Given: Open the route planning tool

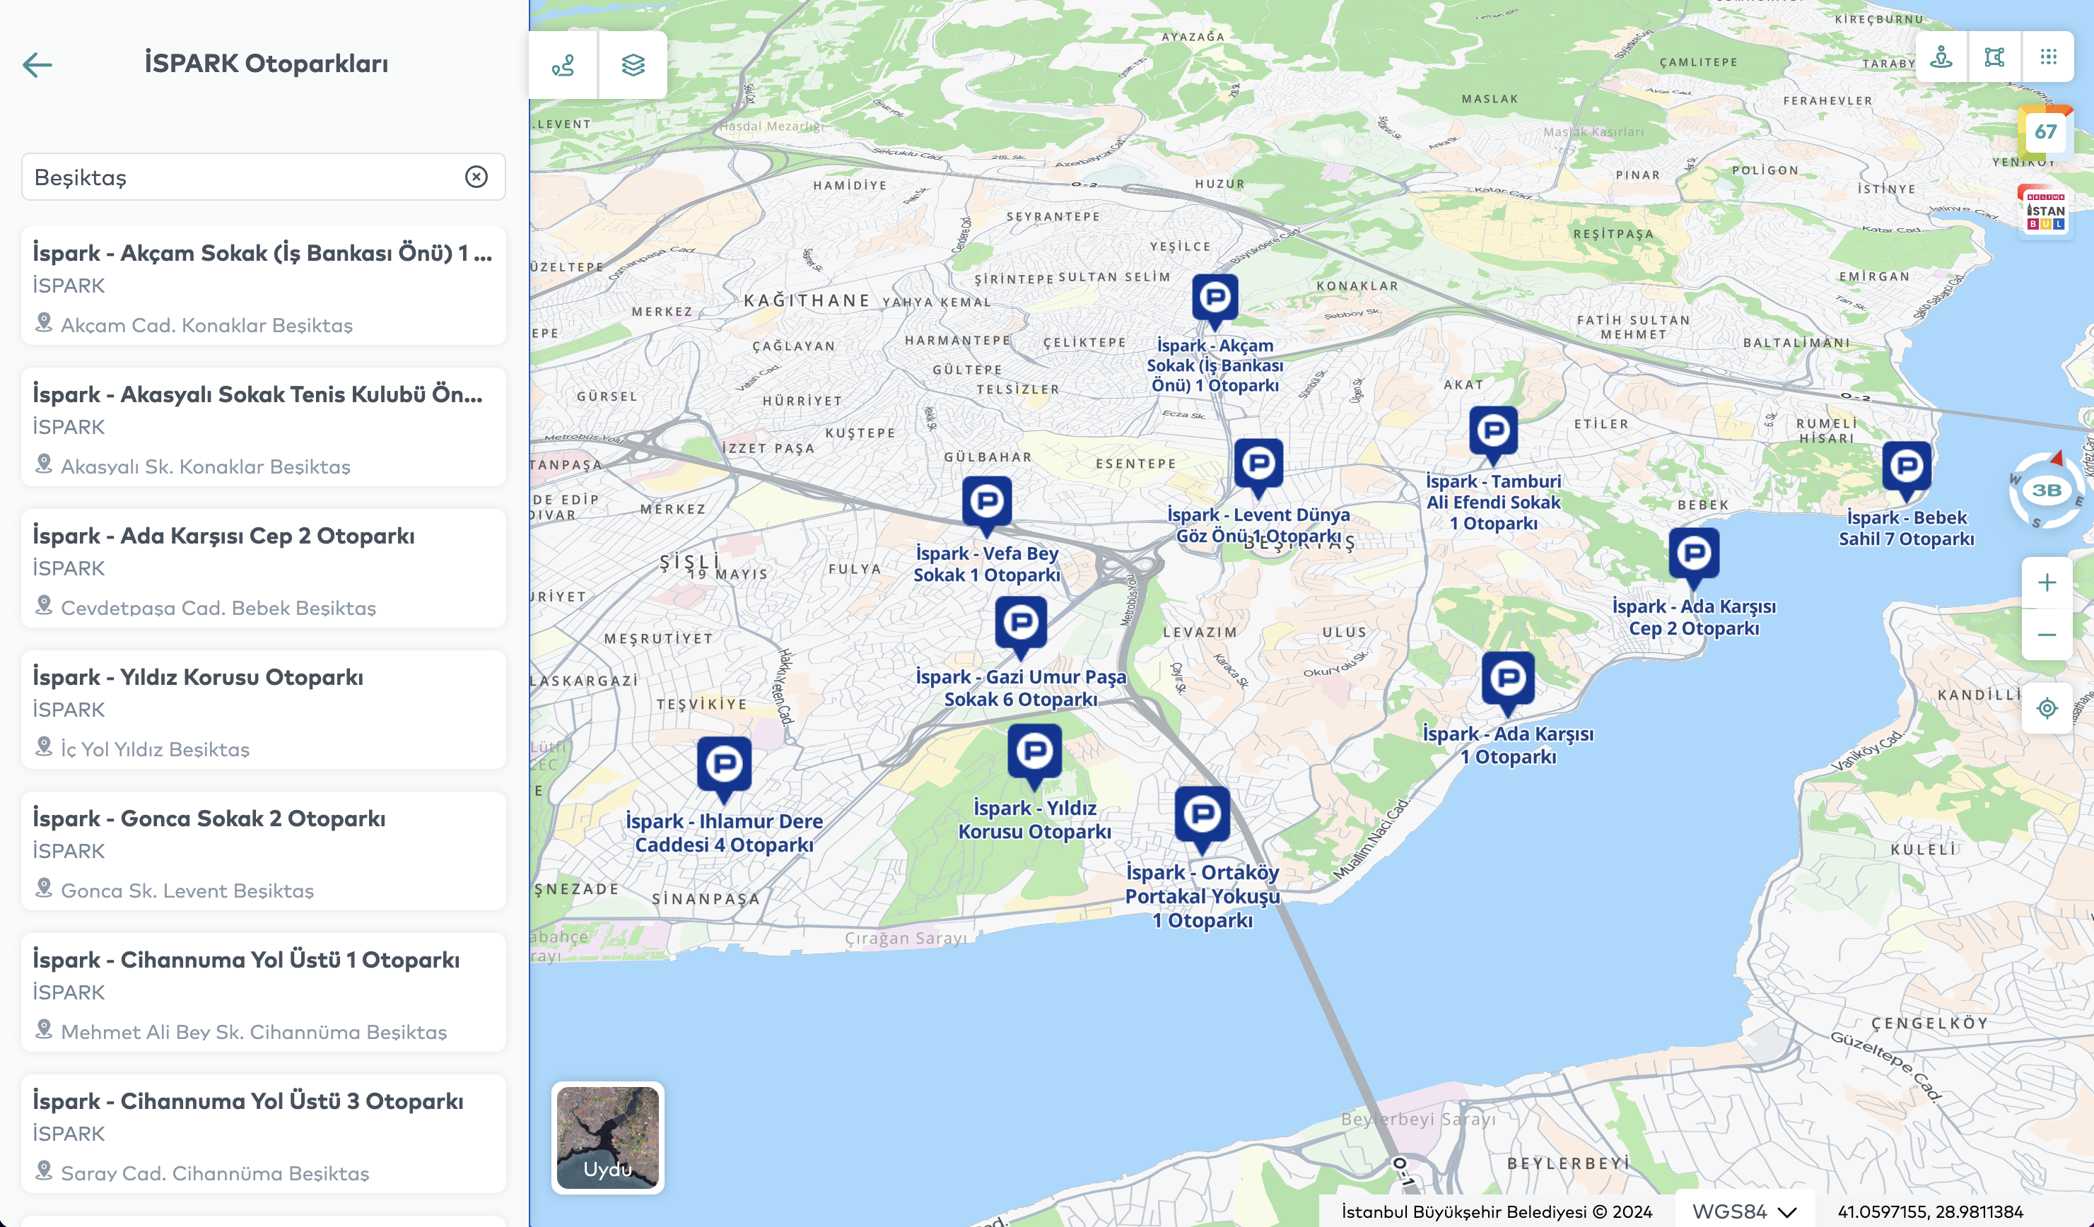Looking at the screenshot, I should (x=563, y=65).
